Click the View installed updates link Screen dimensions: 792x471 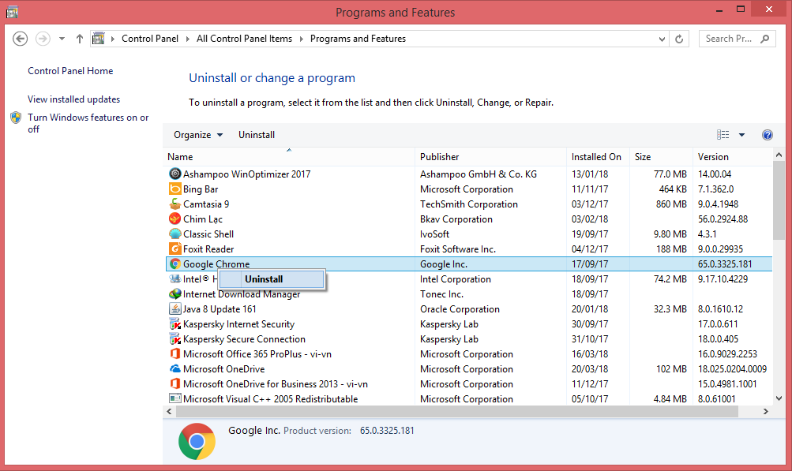point(73,99)
